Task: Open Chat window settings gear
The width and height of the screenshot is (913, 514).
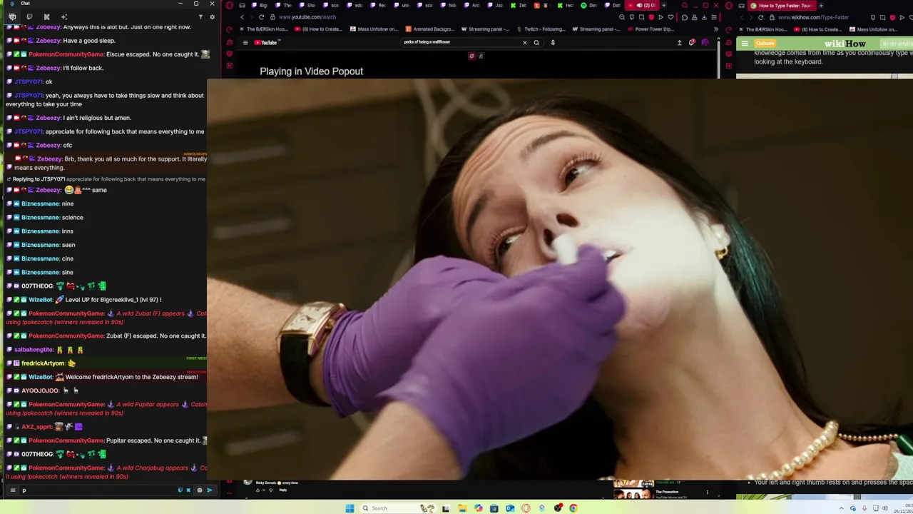Action: click(212, 16)
